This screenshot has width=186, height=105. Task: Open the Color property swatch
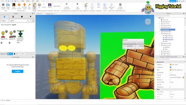coord(171,70)
